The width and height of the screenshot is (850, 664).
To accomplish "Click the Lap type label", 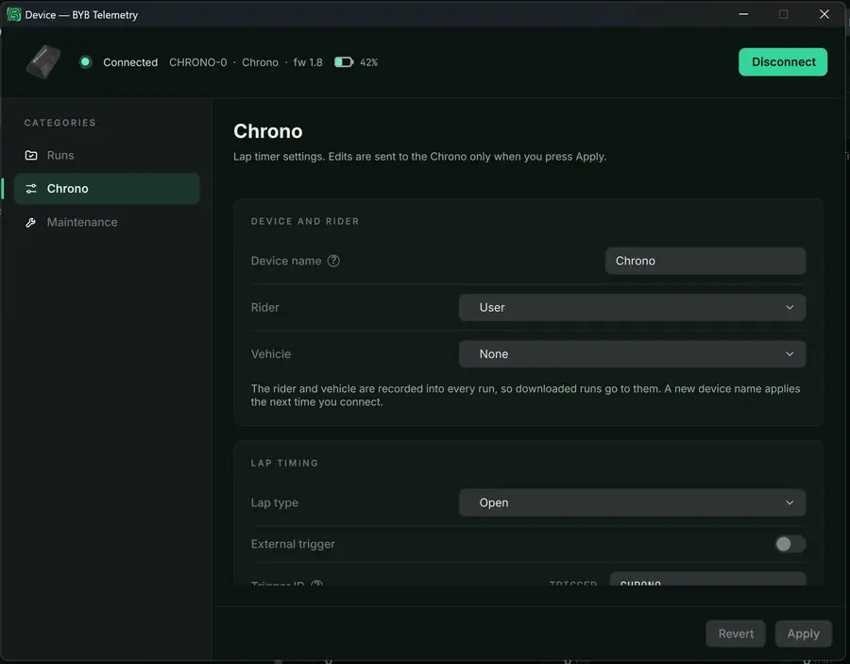I will (x=274, y=502).
